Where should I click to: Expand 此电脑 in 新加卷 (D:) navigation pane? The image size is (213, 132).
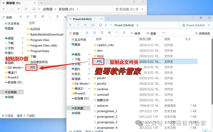pos(2,92)
